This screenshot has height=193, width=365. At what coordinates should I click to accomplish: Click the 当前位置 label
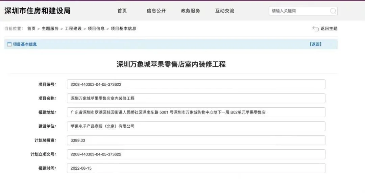[14, 29]
